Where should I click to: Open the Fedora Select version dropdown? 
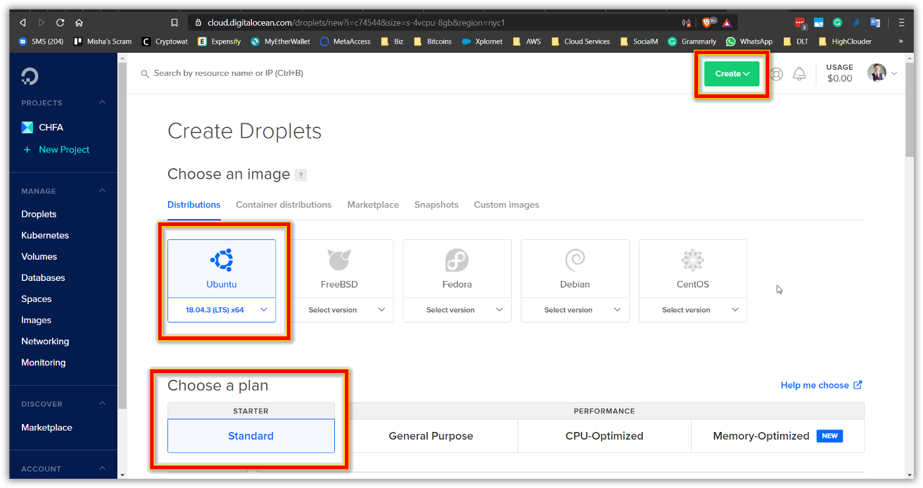[457, 310]
